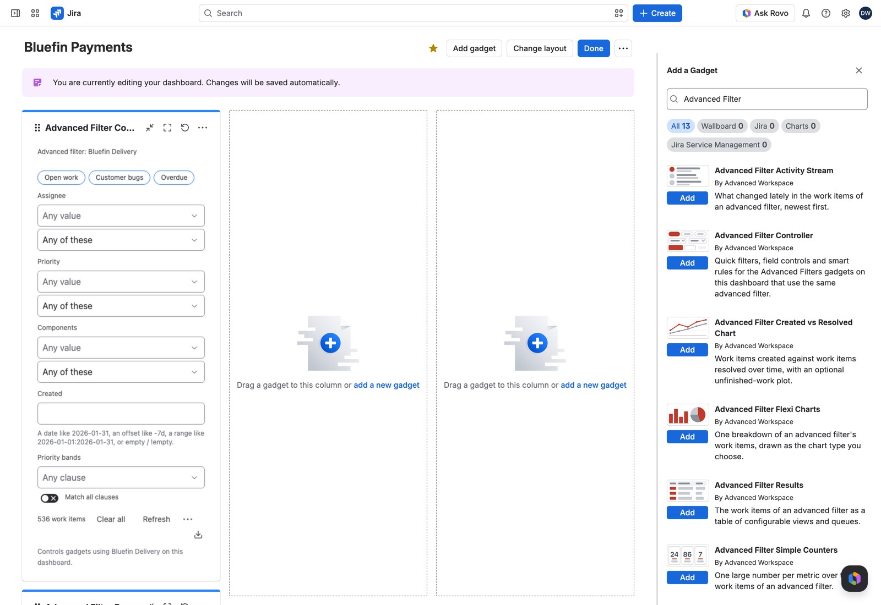The image size is (881, 605).
Task: Open dashboard more actions menu
Action: (623, 48)
